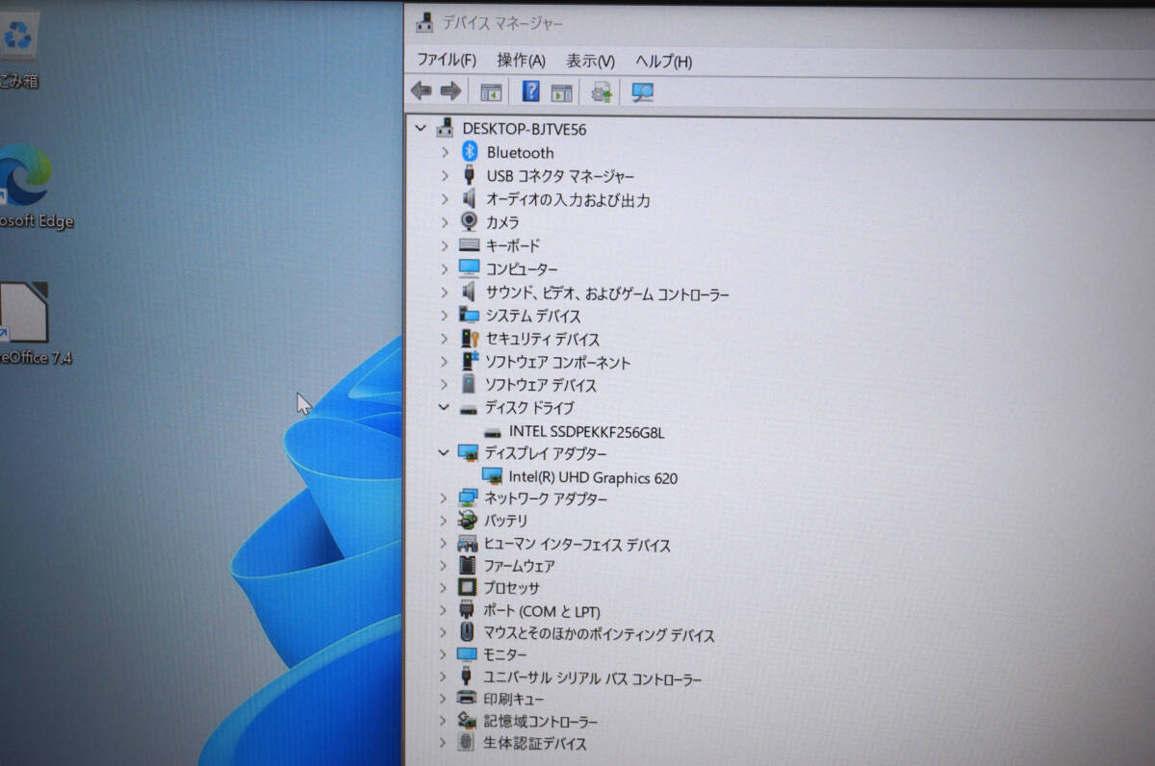Select the マウスとそのほかのポインティング デバイス mouse icon
The image size is (1155, 766).
tap(467, 632)
